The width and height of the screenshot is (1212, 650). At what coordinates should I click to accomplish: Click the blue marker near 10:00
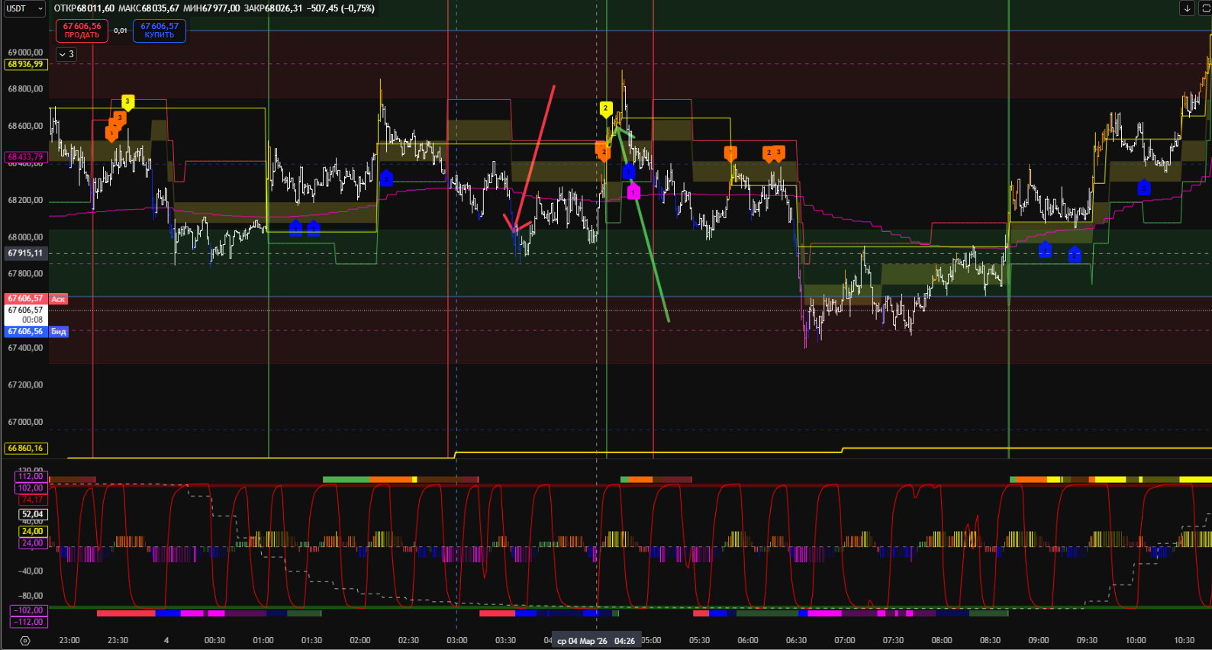click(1143, 188)
